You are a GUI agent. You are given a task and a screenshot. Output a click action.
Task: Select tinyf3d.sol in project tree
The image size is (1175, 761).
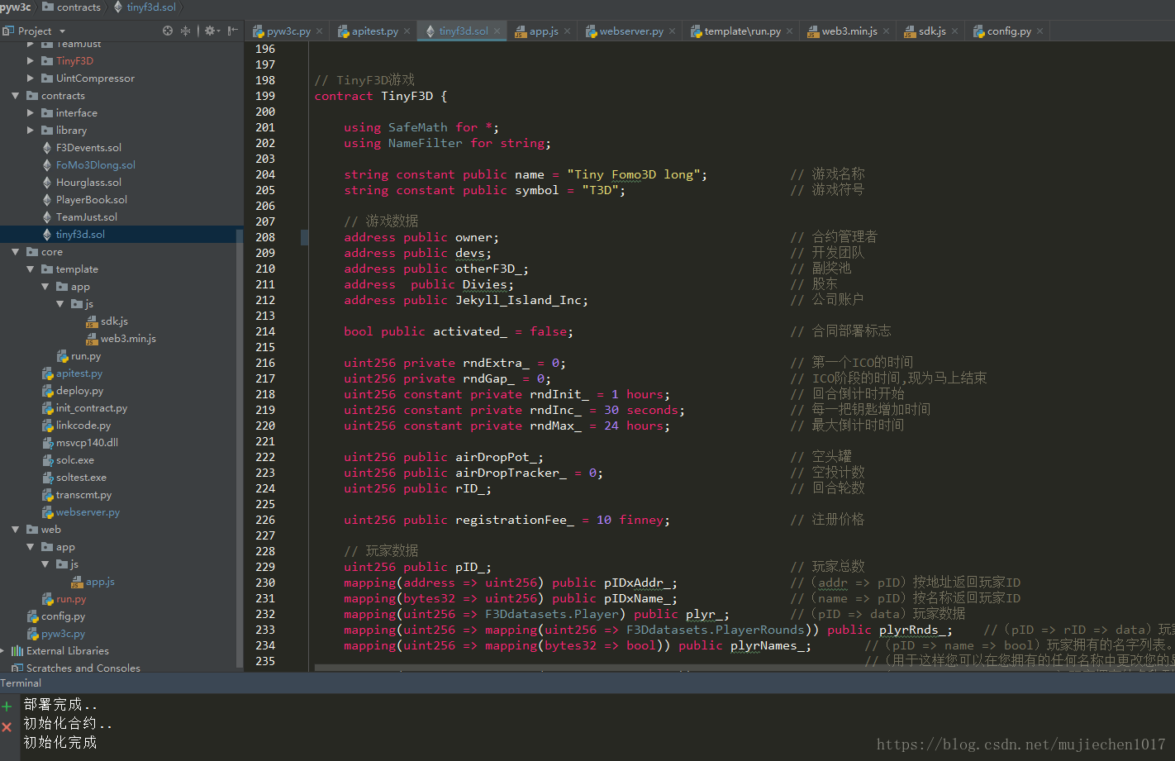pos(80,235)
